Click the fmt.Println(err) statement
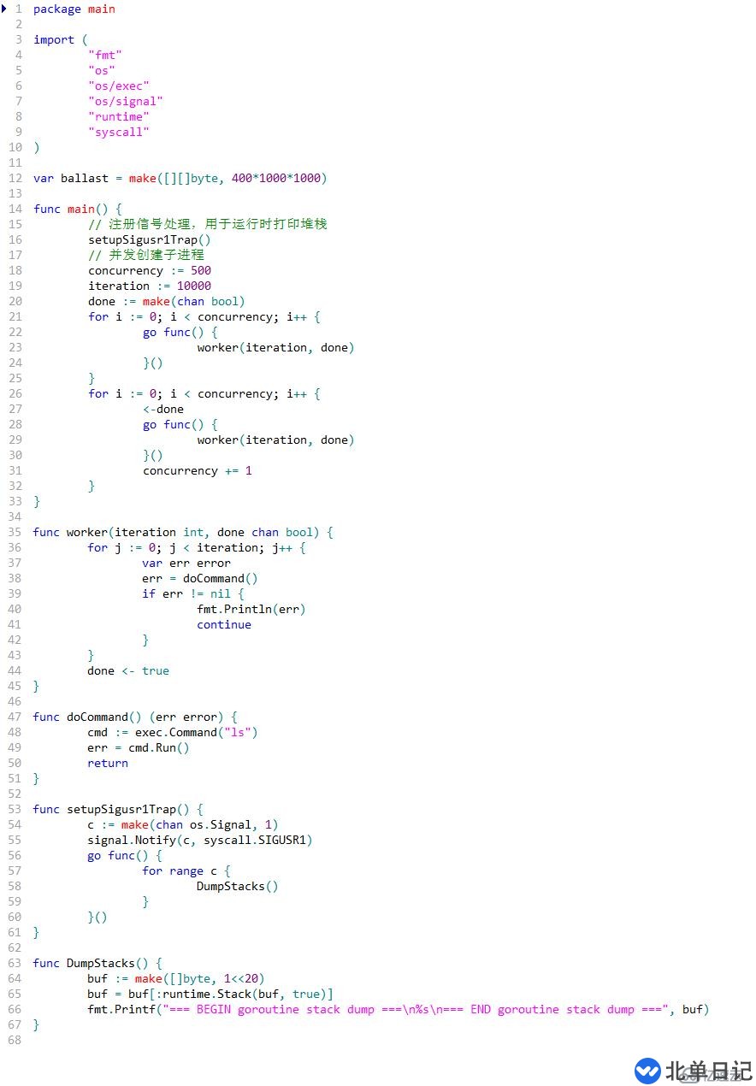 pyautogui.click(x=251, y=609)
